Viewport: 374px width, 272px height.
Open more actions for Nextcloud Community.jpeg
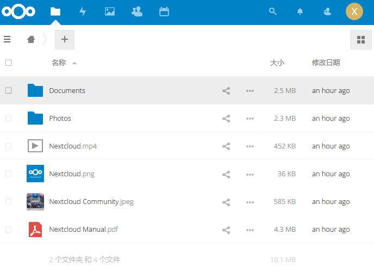pos(250,202)
